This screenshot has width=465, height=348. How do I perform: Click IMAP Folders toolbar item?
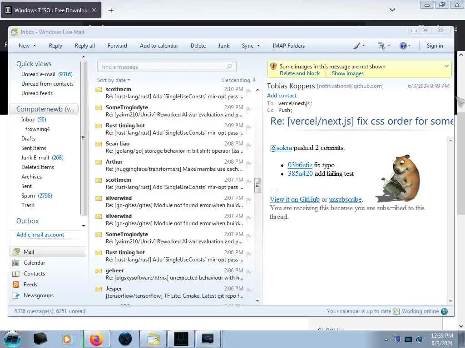point(288,46)
